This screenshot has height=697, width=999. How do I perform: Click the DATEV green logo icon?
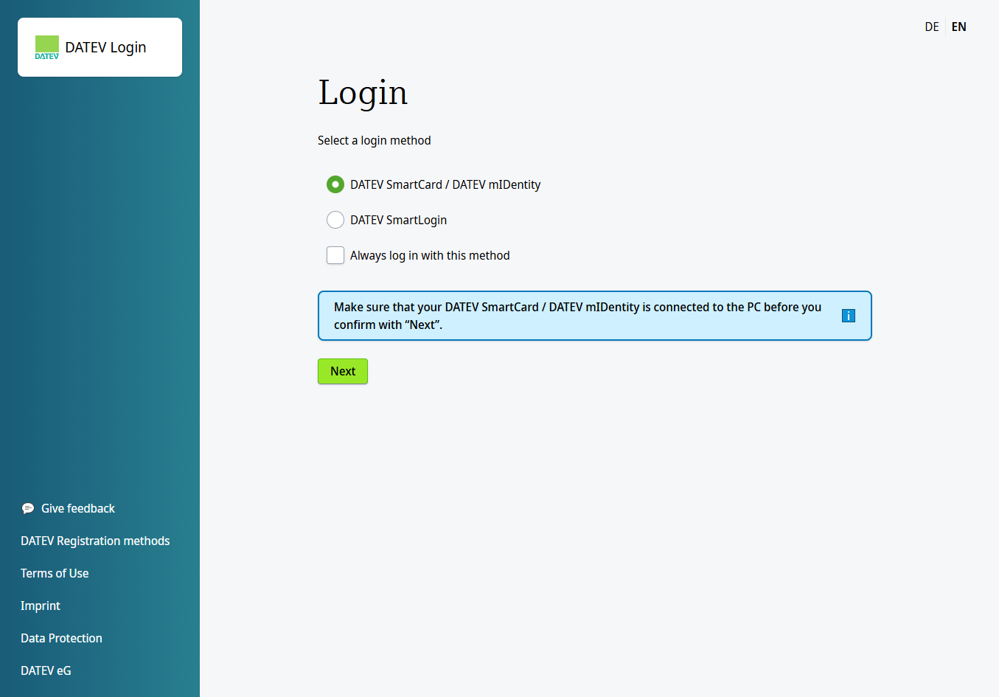tap(47, 47)
